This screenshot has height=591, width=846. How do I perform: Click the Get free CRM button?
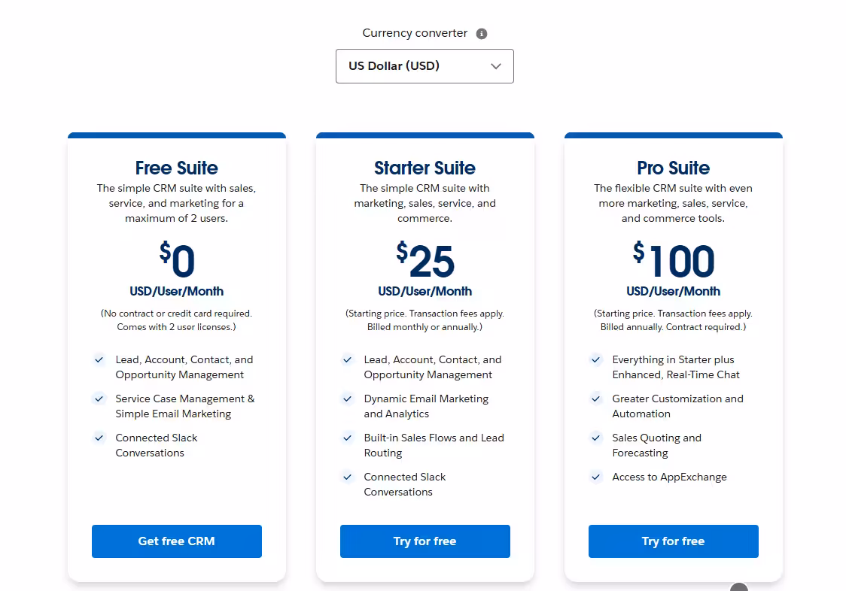tap(176, 541)
